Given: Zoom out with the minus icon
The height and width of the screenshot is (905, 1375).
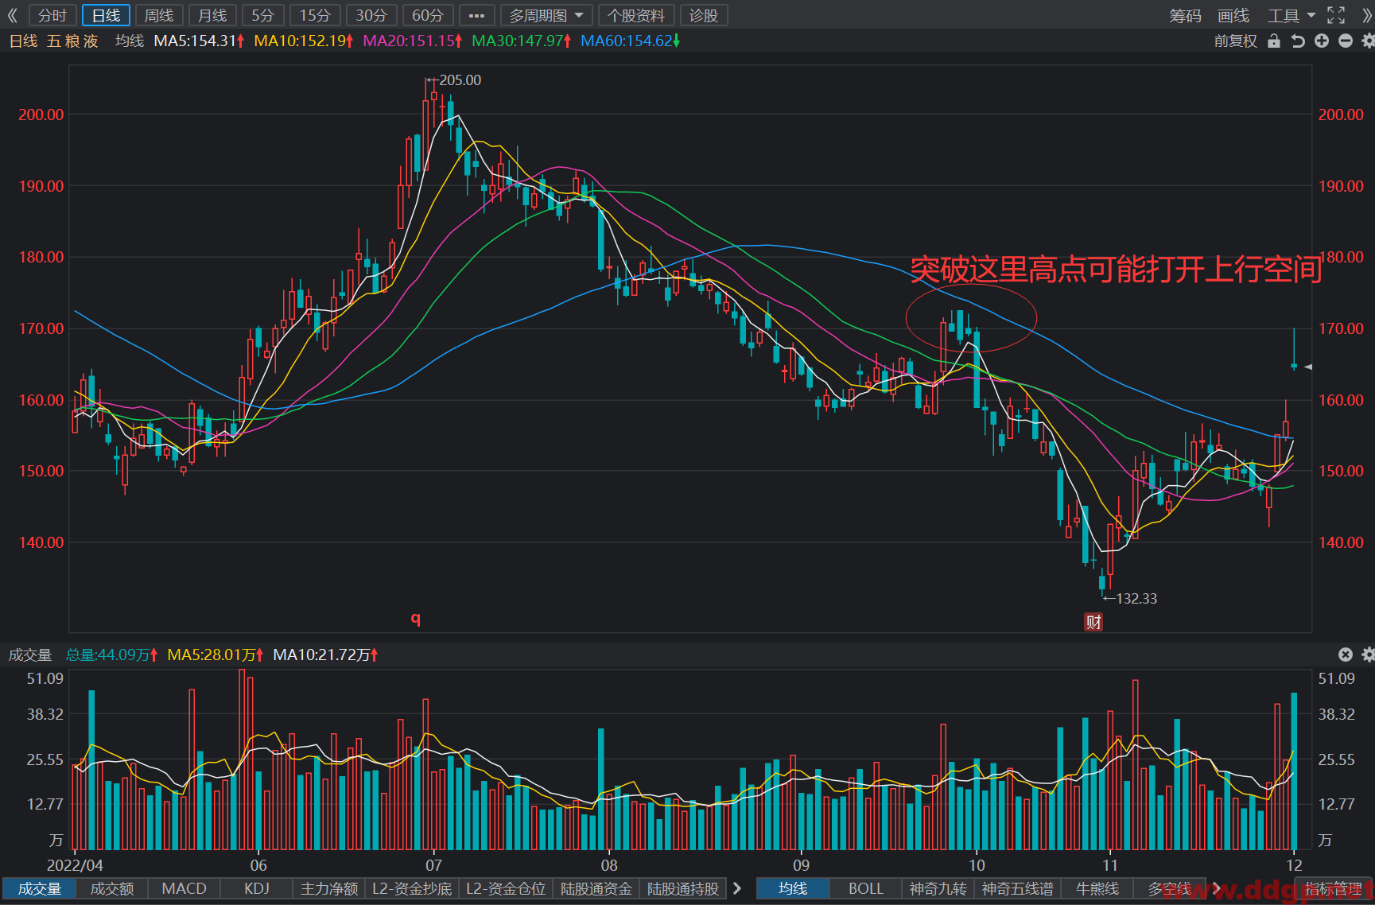Looking at the screenshot, I should point(1346,41).
